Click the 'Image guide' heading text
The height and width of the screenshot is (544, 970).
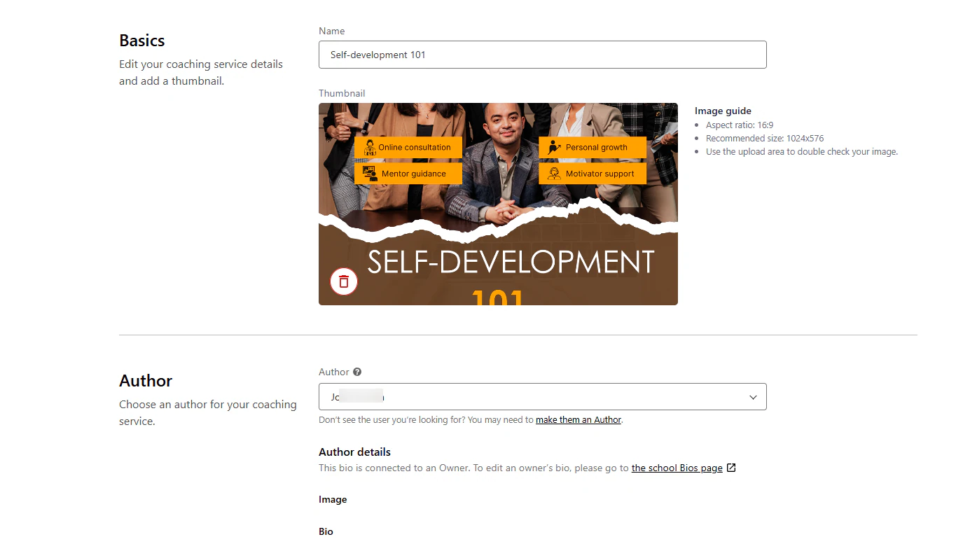(x=723, y=111)
